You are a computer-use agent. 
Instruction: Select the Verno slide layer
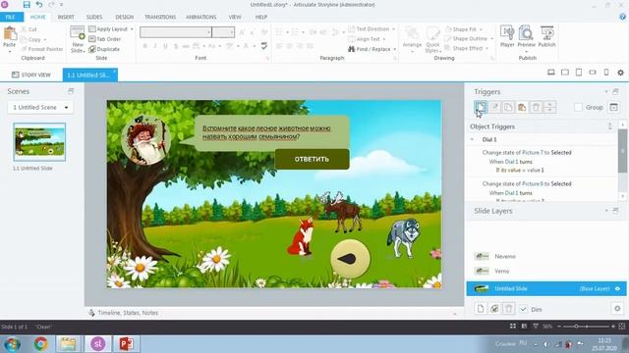pos(546,271)
